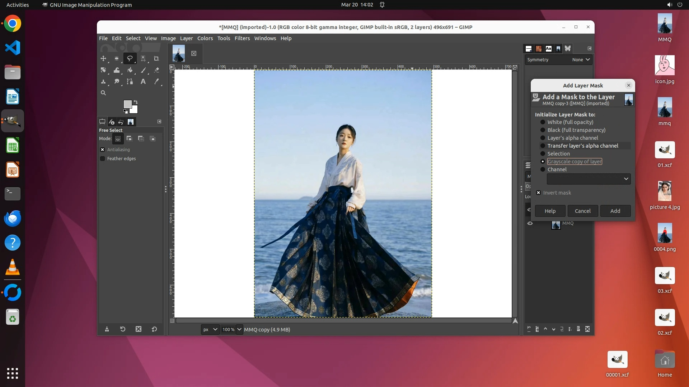689x387 pixels.
Task: Select the Crop tool
Action: [x=156, y=58]
